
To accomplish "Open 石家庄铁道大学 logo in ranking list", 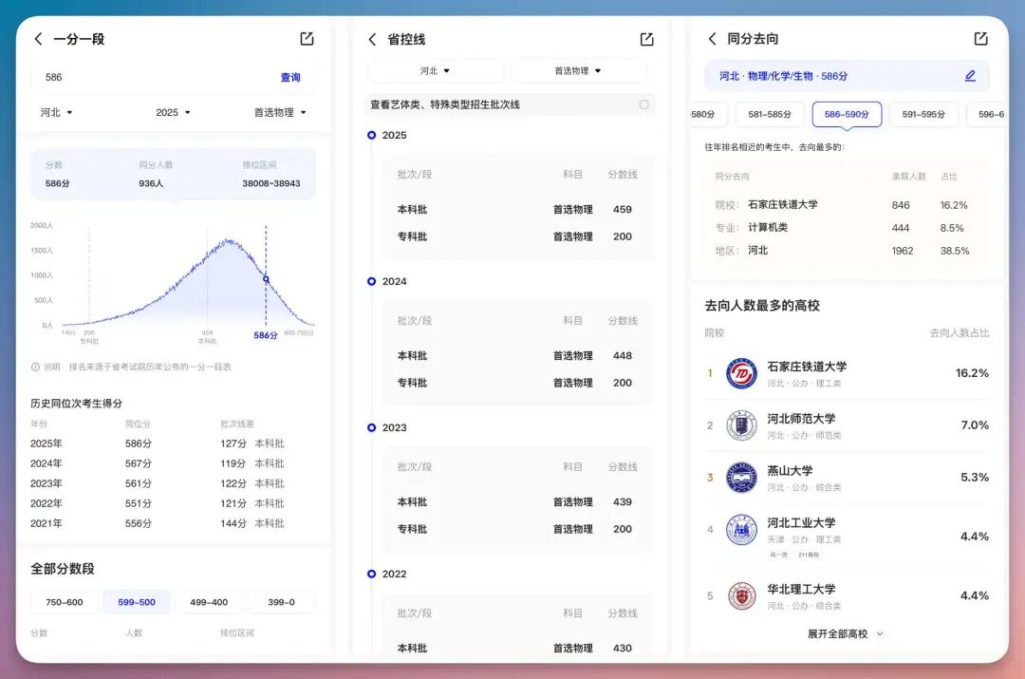I will (741, 373).
